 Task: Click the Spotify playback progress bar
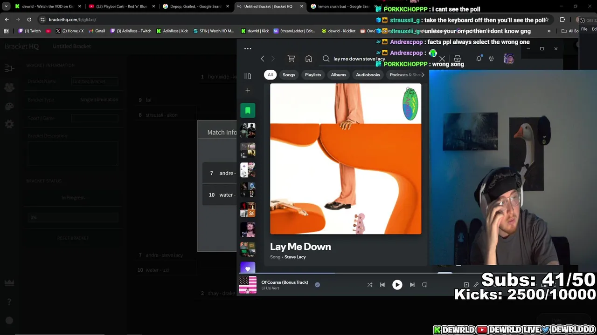346,274
